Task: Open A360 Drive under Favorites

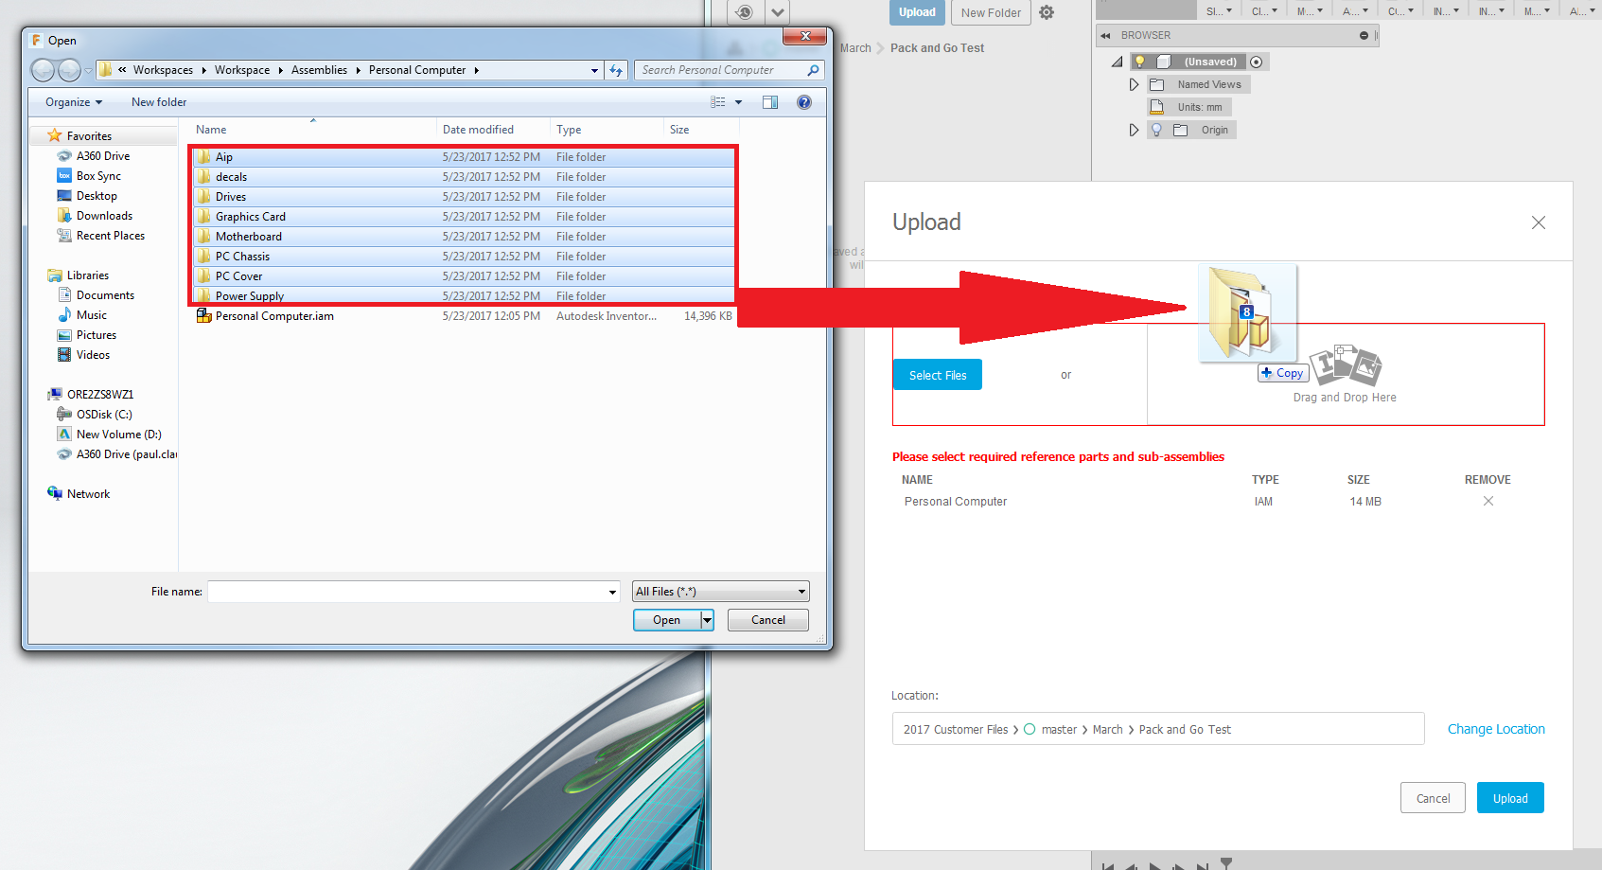Action: [93, 156]
